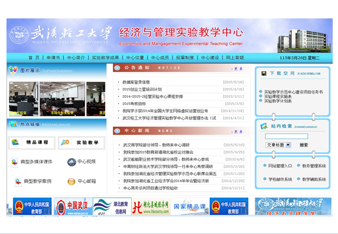Click the 湖北教育信息网 logo
The height and width of the screenshot is (234, 338).
coord(111,206)
